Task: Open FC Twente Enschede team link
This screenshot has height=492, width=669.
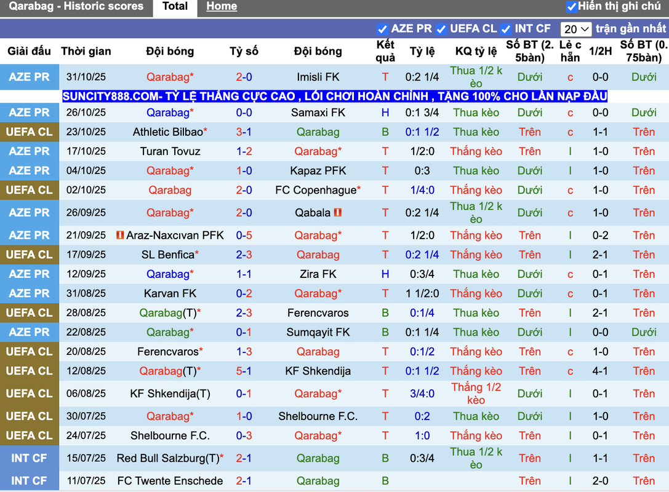Action: 170,481
